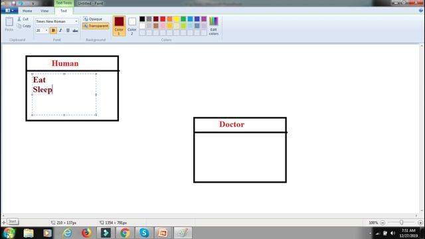
Task: Open the Filmora taskbar icon
Action: (106, 233)
